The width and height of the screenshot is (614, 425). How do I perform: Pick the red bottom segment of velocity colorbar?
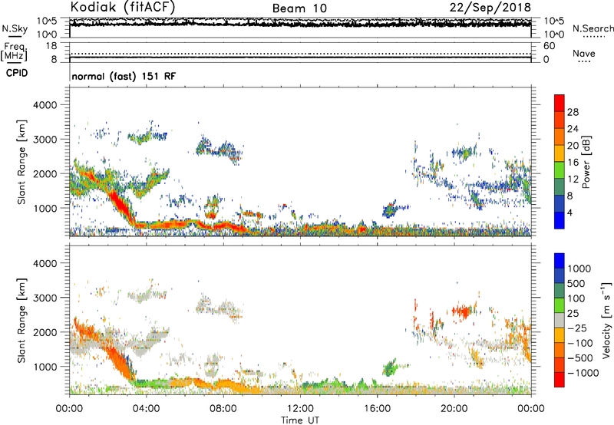[560, 379]
